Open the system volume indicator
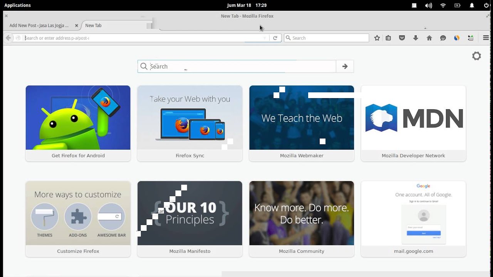This screenshot has width=493, height=277. (428, 5)
